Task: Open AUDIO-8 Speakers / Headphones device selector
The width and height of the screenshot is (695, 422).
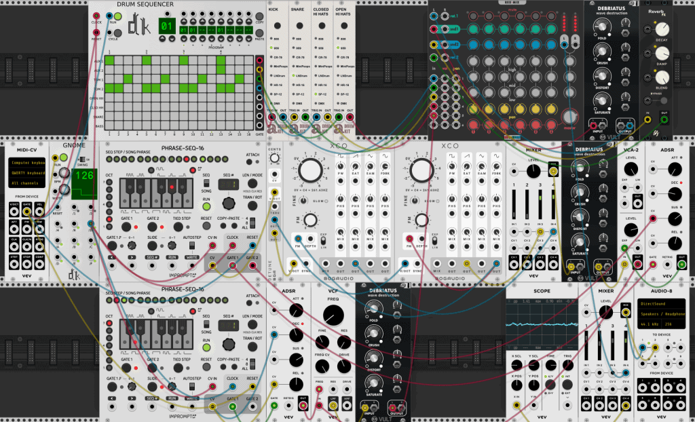Action: click(661, 314)
